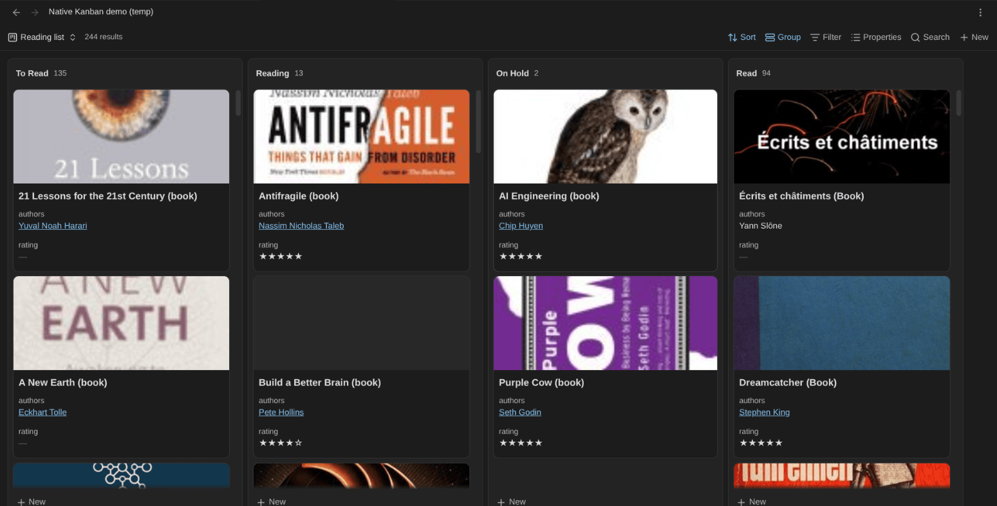Open the Filter options
The width and height of the screenshot is (997, 506).
tap(826, 37)
